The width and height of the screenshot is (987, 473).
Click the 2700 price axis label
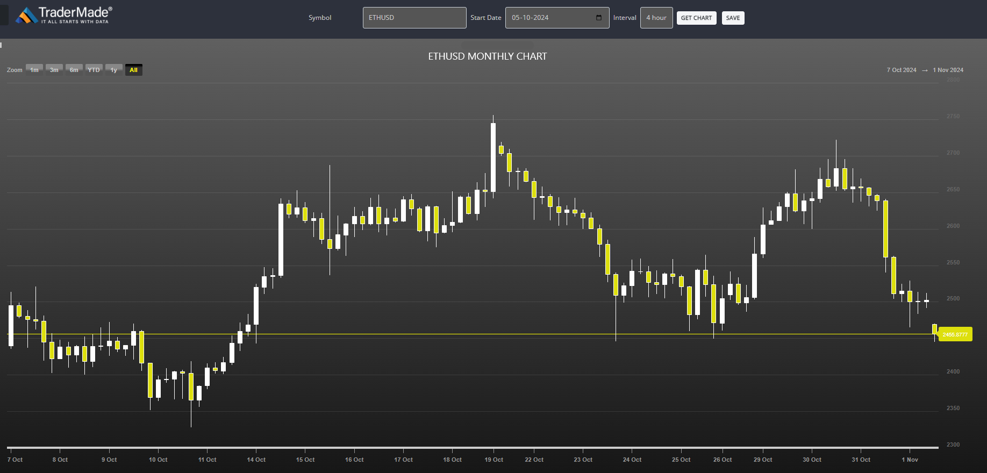(953, 153)
